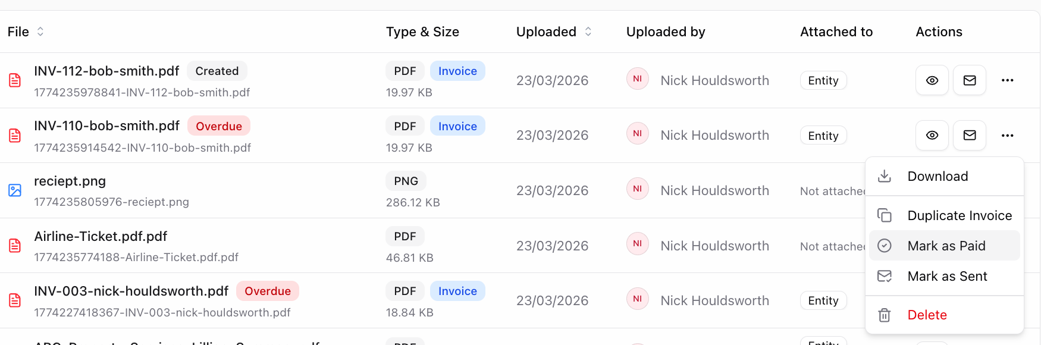Open more actions for INV-112-bob-smith.pdf

[1007, 80]
